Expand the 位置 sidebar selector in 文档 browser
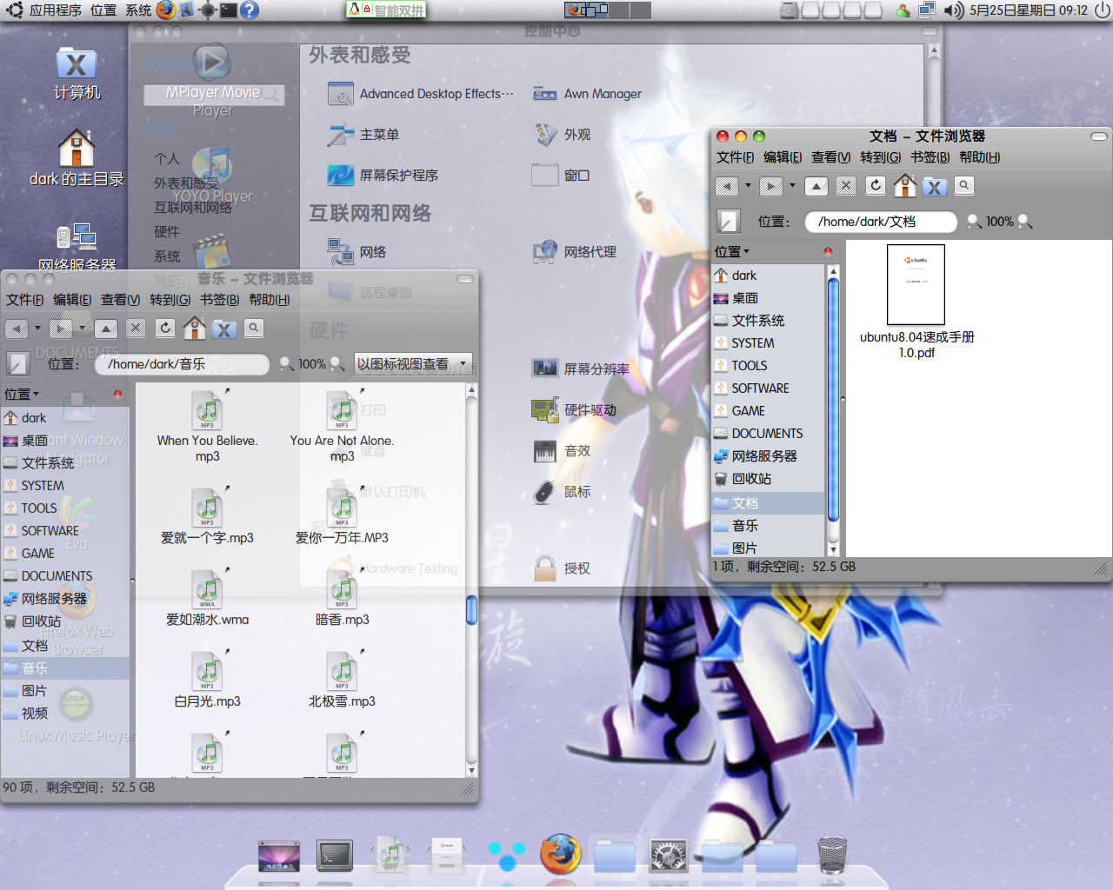The height and width of the screenshot is (890, 1113). point(732,251)
